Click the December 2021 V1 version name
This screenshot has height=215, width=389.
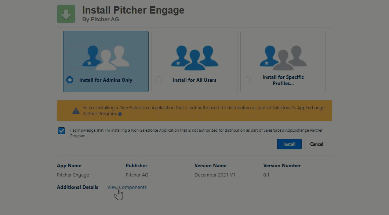tap(215, 175)
